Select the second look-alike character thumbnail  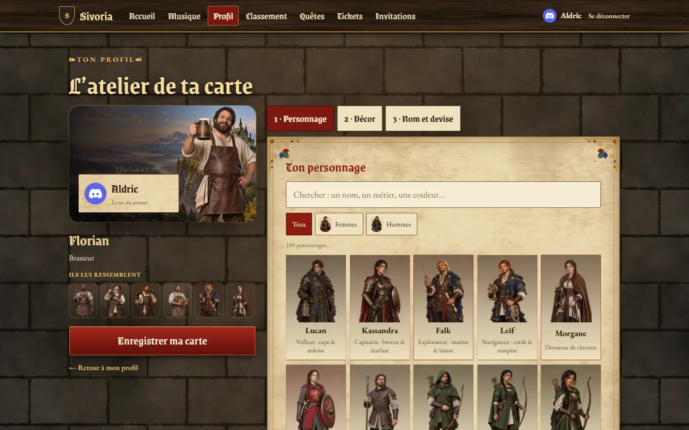pyautogui.click(x=115, y=300)
